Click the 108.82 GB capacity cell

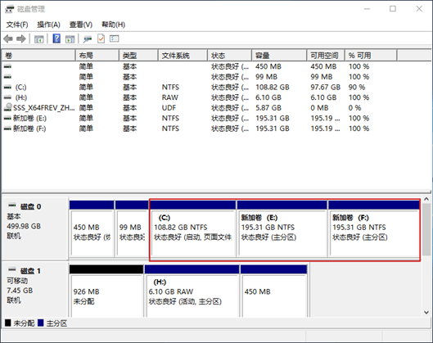click(x=273, y=88)
